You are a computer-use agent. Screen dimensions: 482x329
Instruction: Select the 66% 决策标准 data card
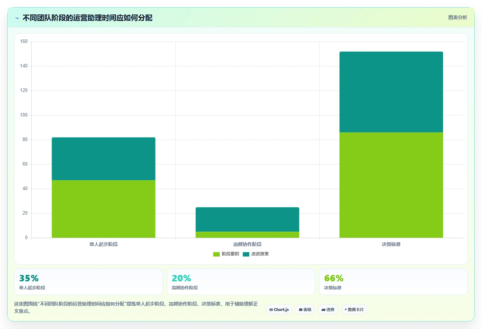pos(393,282)
